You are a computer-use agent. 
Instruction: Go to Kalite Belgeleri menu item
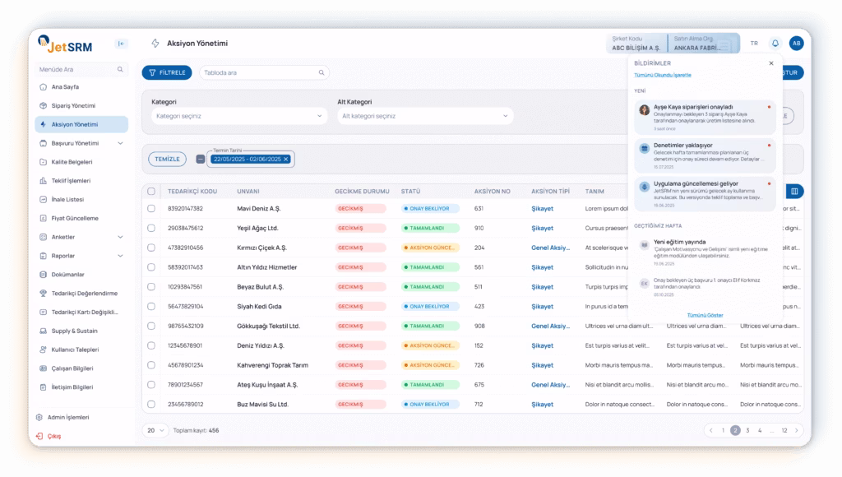(72, 162)
